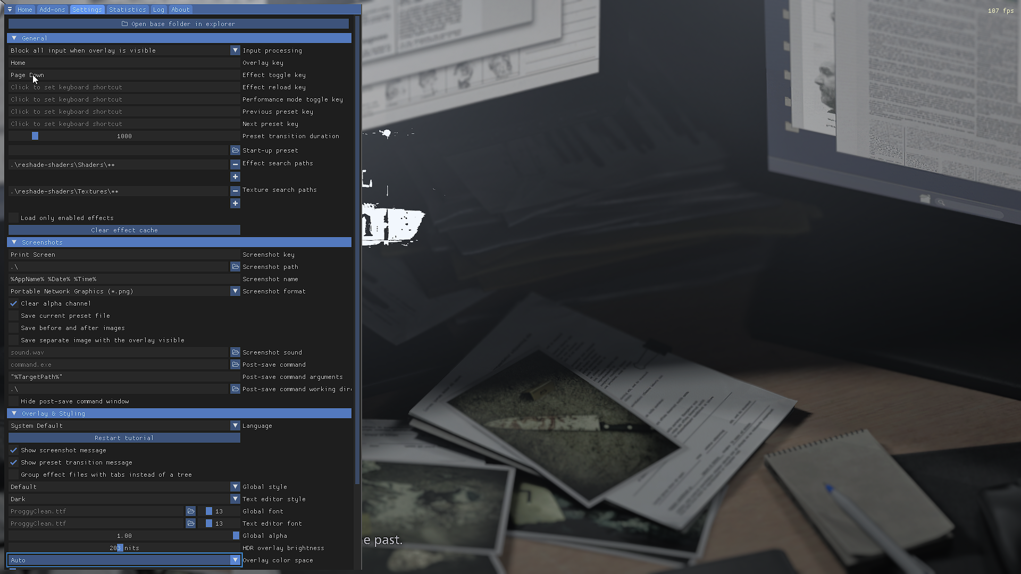The height and width of the screenshot is (574, 1021).
Task: Remove the Textures search path entry
Action: pos(235,191)
